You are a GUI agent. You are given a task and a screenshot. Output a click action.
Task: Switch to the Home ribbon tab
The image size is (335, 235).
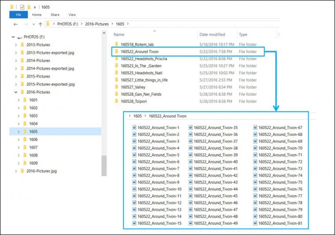point(37,15)
